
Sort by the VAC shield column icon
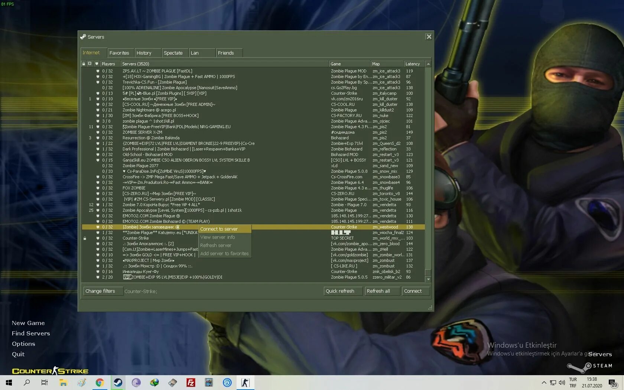click(x=97, y=64)
